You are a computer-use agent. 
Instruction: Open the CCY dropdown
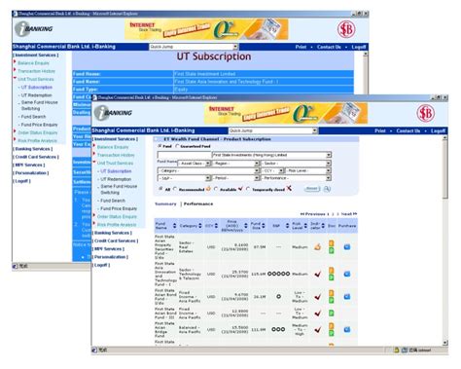[x=272, y=170]
